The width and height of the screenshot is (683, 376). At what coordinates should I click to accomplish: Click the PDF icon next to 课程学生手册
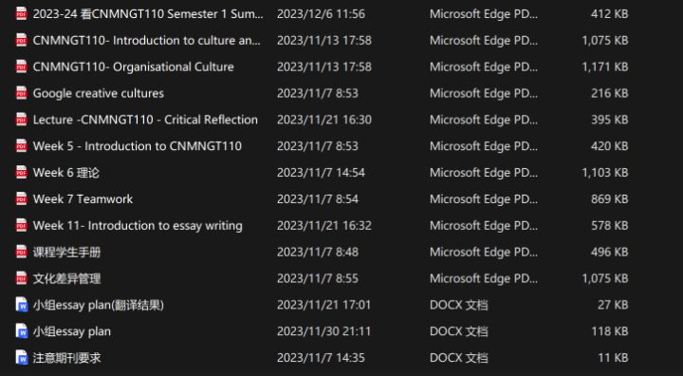point(21,252)
